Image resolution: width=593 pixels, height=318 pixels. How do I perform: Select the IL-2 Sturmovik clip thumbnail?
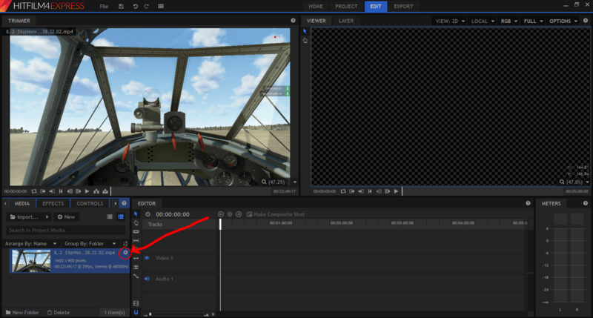click(31, 260)
